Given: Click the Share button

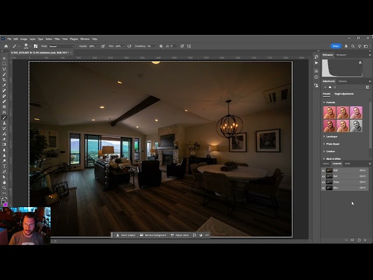Looking at the screenshot, I should tap(336, 46).
